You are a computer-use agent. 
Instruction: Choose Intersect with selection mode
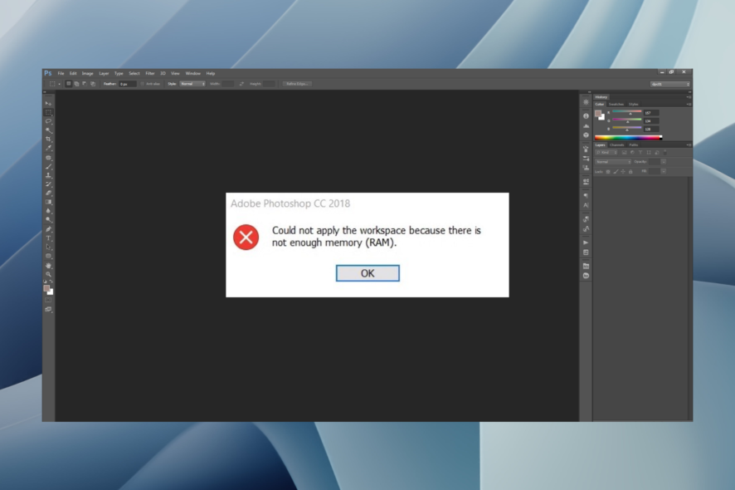point(93,84)
